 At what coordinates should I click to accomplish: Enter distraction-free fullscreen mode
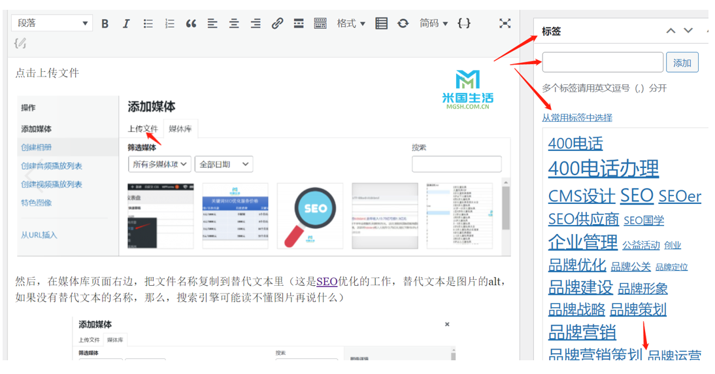tap(505, 24)
